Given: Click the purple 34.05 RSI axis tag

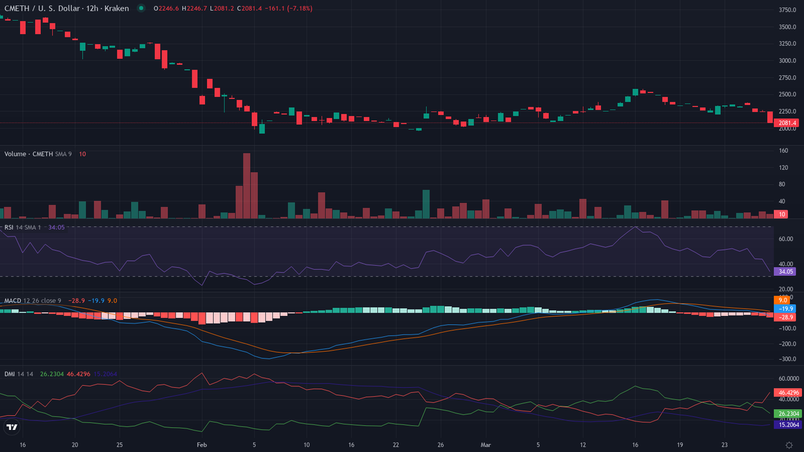Looking at the screenshot, I should tap(785, 272).
